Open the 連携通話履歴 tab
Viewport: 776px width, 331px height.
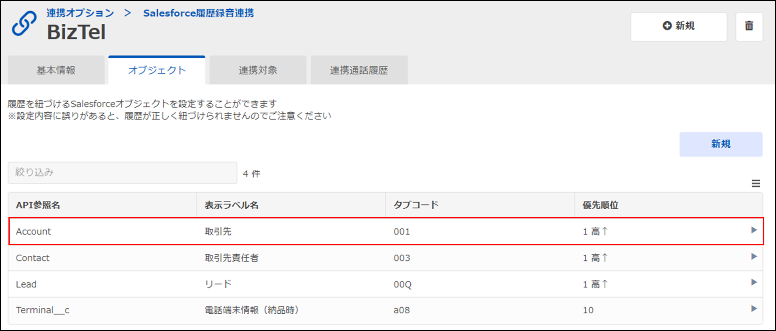point(359,70)
